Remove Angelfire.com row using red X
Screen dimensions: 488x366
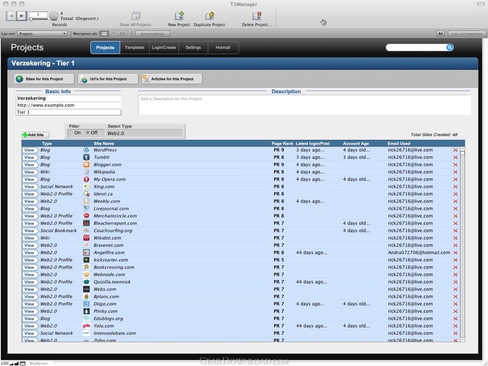click(x=455, y=253)
